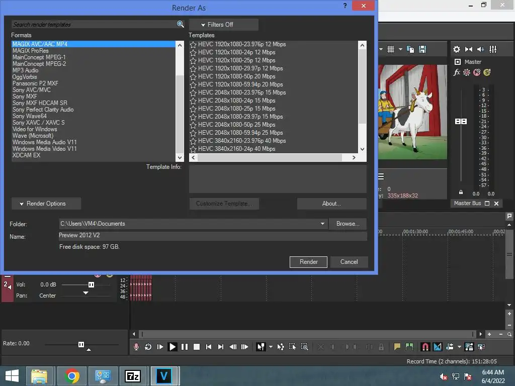Select XDCAM EX format

click(x=94, y=155)
